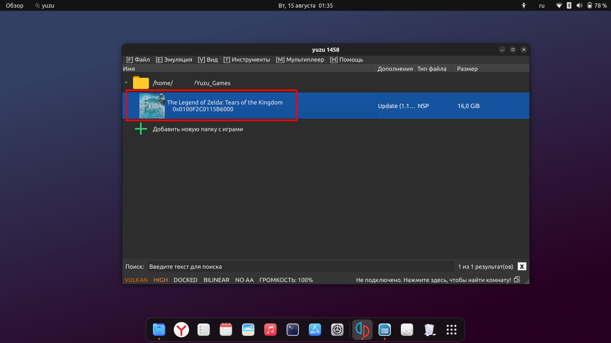The width and height of the screenshot is (611, 343).
Task: Switch the ru keyboard layout indicator
Action: coord(542,5)
